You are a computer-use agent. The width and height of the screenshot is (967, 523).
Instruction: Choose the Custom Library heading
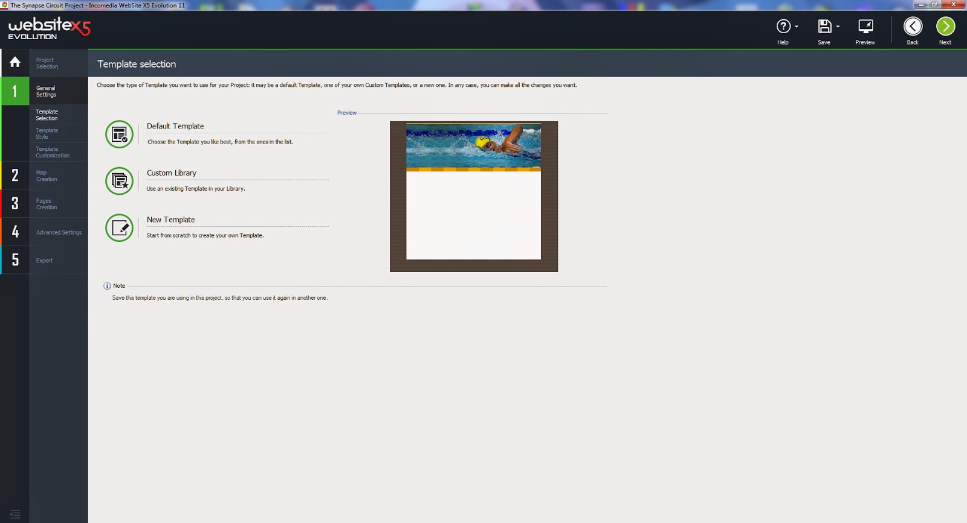pos(172,173)
